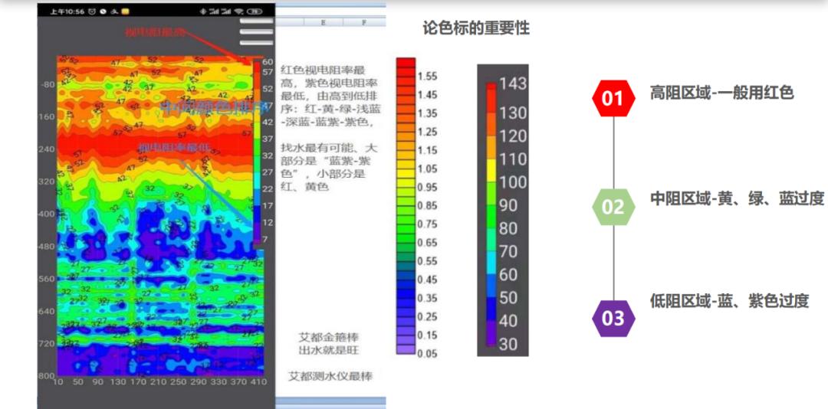Image resolution: width=828 pixels, height=409 pixels.
Task: Select spreadsheet column header F
Action: (364, 23)
